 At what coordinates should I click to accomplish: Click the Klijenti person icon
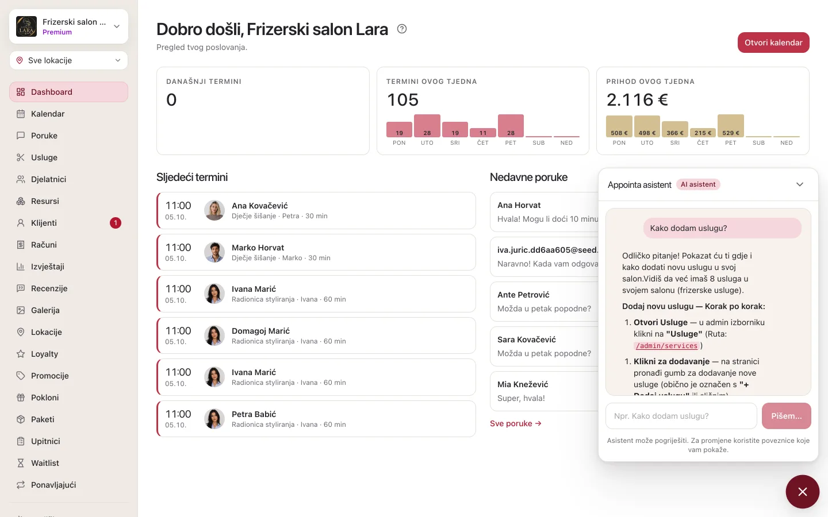(x=21, y=223)
